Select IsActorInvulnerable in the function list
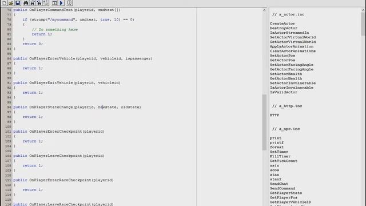 [292, 88]
